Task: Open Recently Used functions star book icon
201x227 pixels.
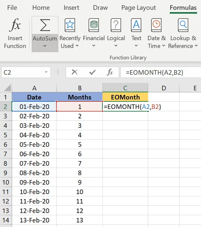Action: (x=70, y=25)
